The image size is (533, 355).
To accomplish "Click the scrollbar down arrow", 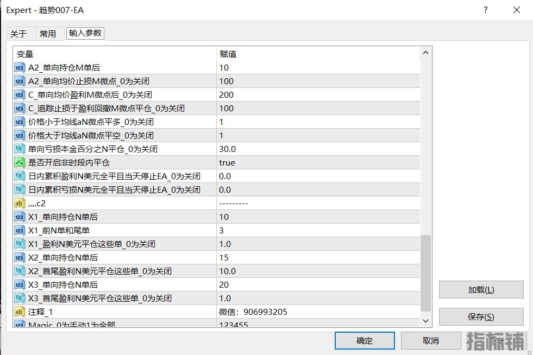I will [425, 321].
